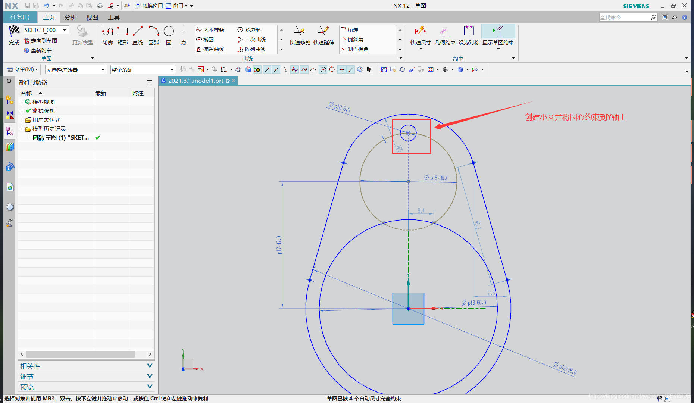Screen dimensions: 694x403
Task: Choose the Polygon (多边形) tool
Action: point(249,30)
